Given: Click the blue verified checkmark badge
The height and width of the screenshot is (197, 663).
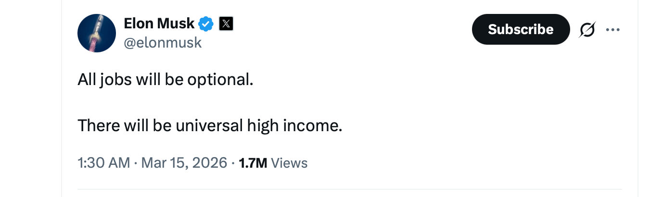Looking at the screenshot, I should pos(206,24).
